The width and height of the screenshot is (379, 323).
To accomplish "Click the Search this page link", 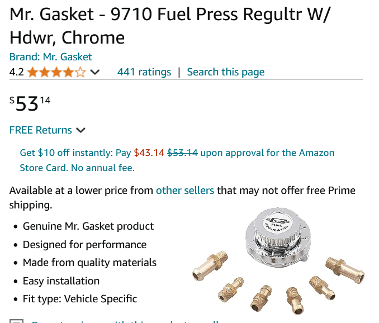I will pos(226,72).
